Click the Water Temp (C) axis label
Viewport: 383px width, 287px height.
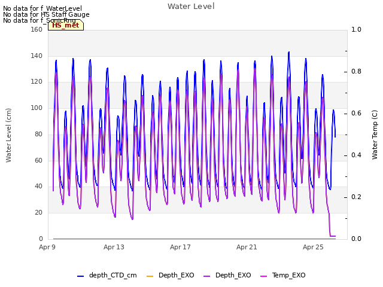point(375,135)
